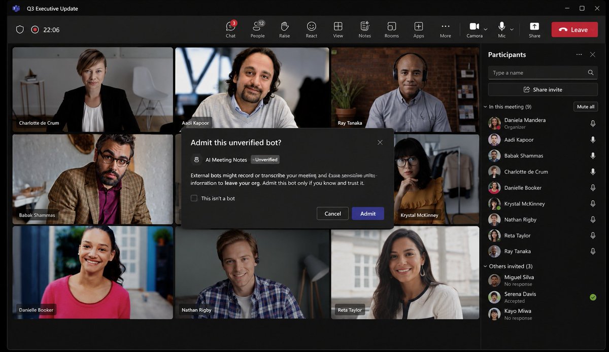Click the AI Meeting Notes bot icon
The height and width of the screenshot is (352, 609).
(196, 159)
